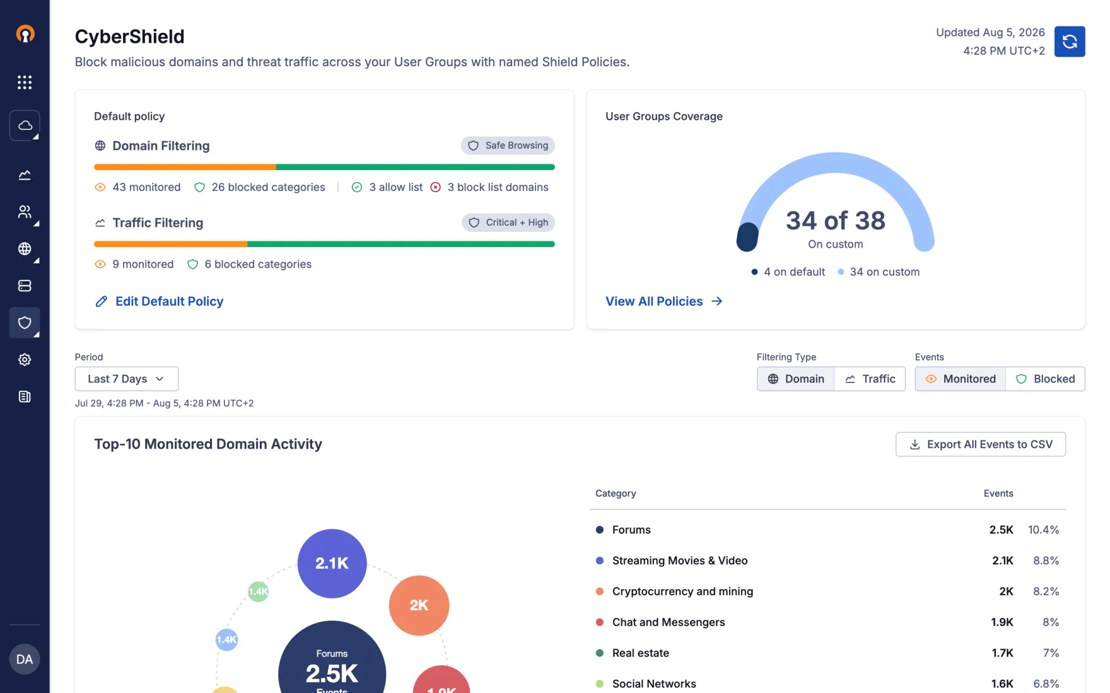Click the User Groups Coverage gauge arc
This screenshot has height=693, width=1110.
coord(836,163)
